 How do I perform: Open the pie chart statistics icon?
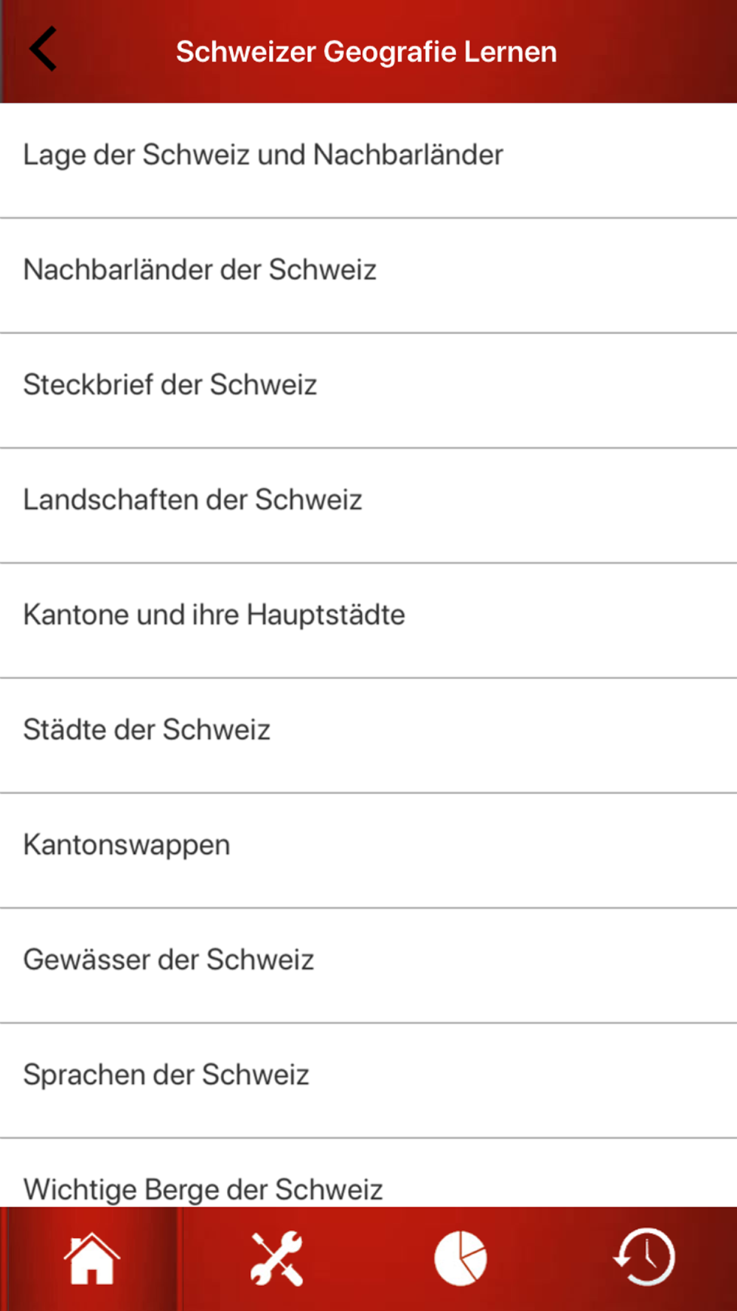click(461, 1258)
